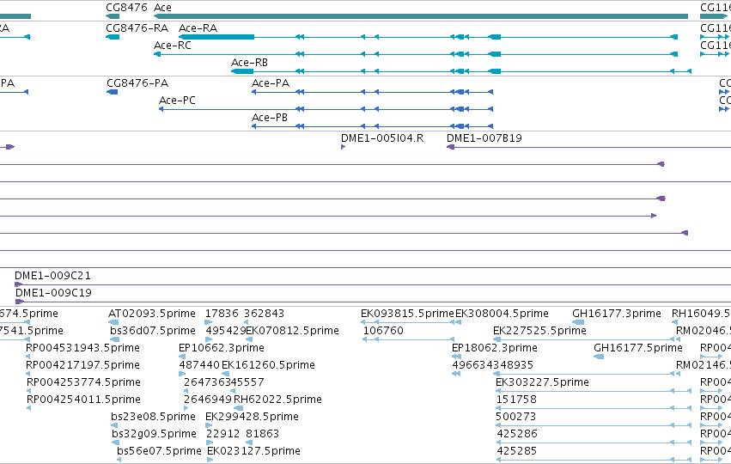Select the RP004217197.5prime label
This screenshot has width=731, height=464.
(x=83, y=365)
